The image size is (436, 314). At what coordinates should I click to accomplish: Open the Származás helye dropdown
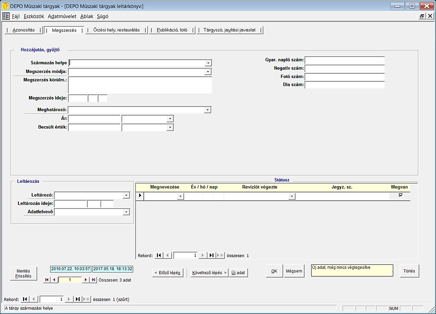point(208,63)
